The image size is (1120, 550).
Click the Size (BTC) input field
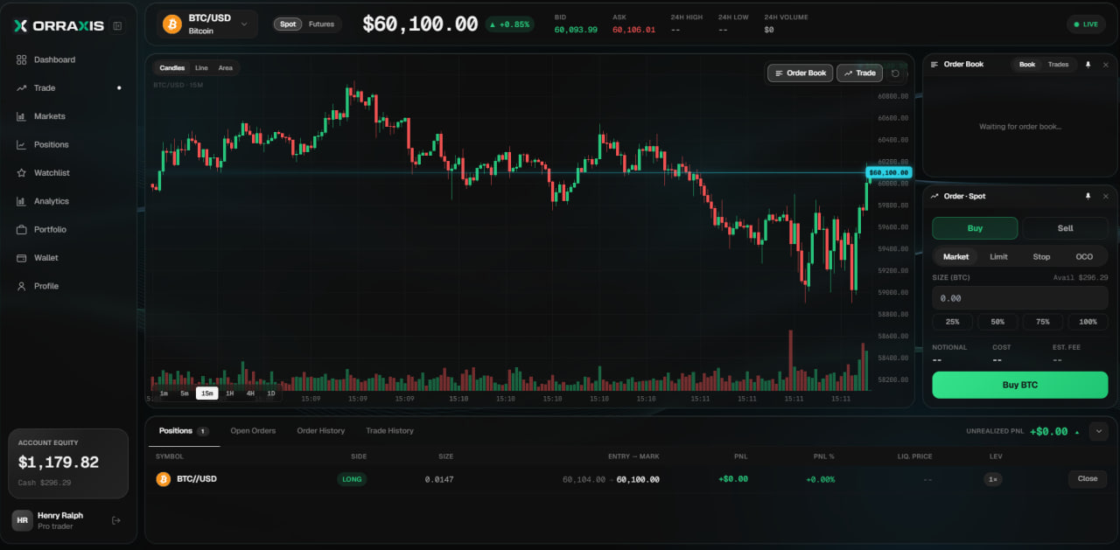coord(1020,298)
